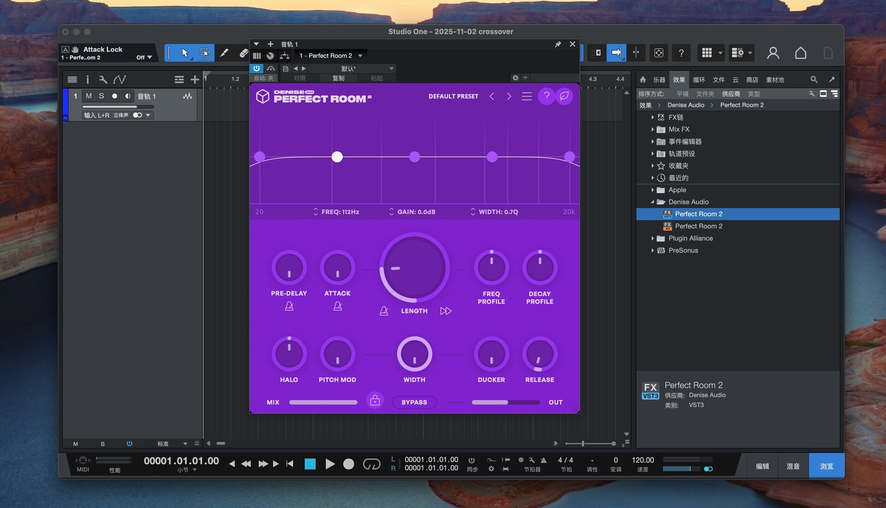Solo track 音轨 1
The image size is (886, 508).
101,96
